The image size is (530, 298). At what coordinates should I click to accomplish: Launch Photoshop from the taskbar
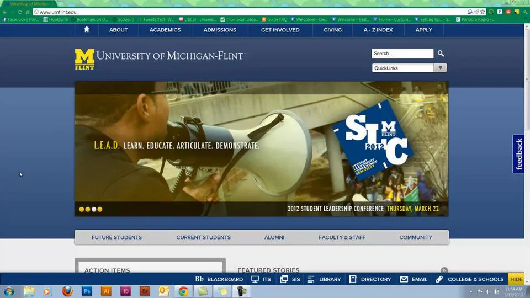(x=87, y=291)
